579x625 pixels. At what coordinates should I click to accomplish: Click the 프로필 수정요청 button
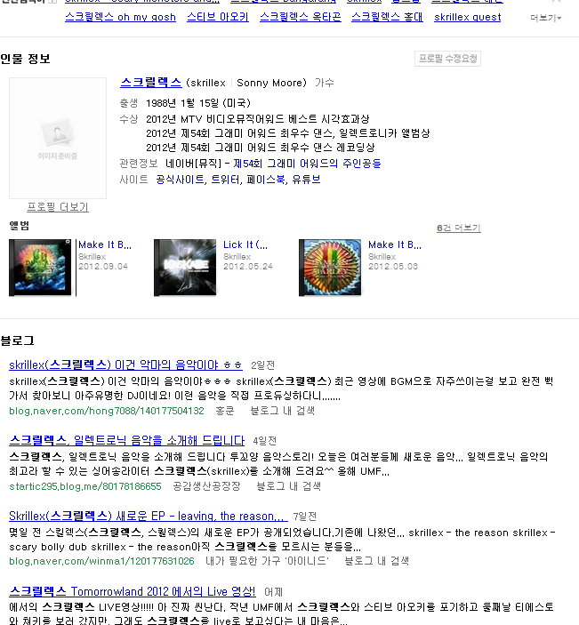pos(447,59)
